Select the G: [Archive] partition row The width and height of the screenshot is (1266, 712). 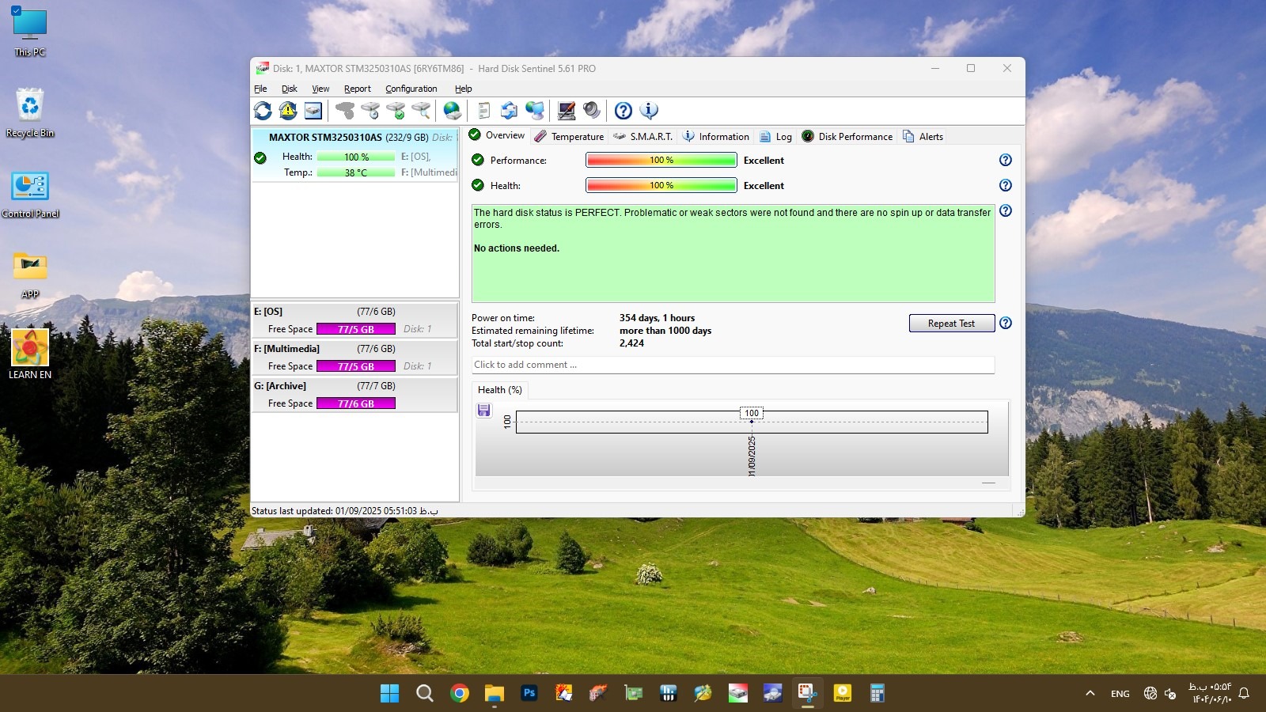[x=354, y=395]
